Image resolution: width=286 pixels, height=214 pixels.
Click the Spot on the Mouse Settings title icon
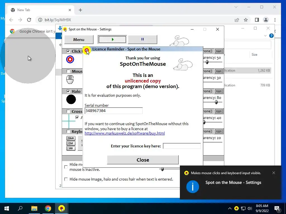coord(65,29)
